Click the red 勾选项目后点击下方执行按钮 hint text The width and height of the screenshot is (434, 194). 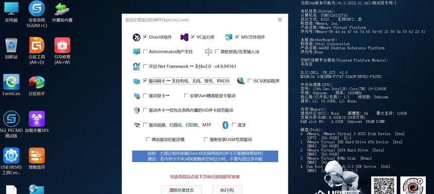[205, 177]
